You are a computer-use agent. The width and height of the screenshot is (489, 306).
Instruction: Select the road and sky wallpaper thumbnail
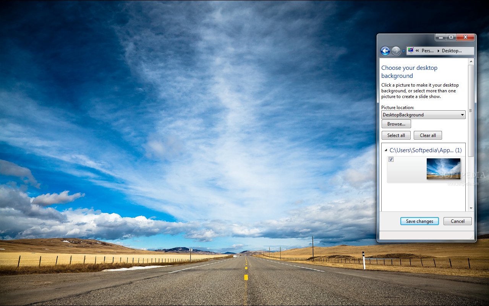443,169
